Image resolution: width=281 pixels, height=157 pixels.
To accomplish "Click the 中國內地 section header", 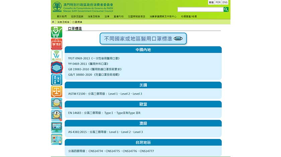I will 143,50.
